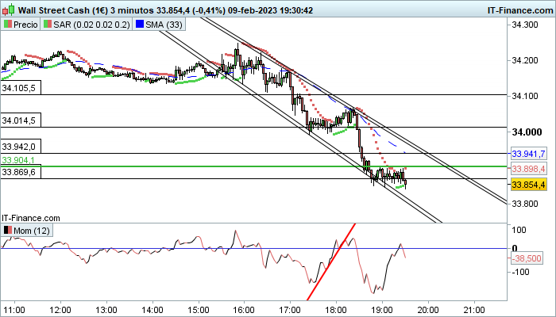
Task: Click the 13:00 time axis label
Action: point(106,311)
